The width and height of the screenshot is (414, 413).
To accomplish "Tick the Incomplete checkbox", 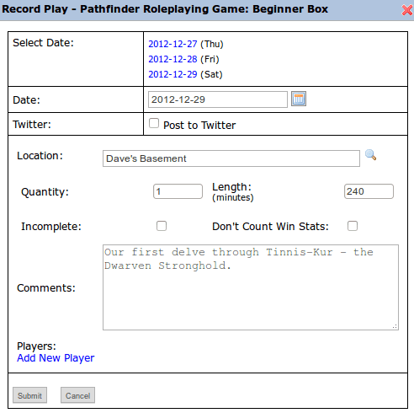I will [x=162, y=226].
